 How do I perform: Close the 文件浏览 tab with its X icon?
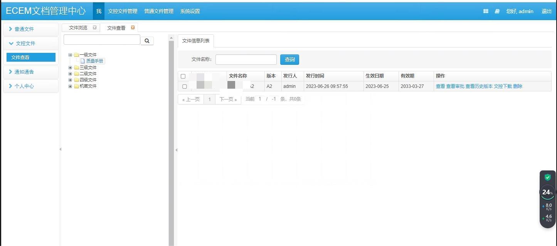point(94,27)
